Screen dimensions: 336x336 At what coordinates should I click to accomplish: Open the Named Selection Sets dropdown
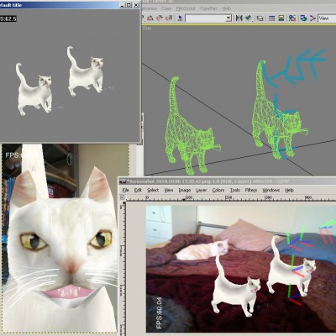point(209,18)
